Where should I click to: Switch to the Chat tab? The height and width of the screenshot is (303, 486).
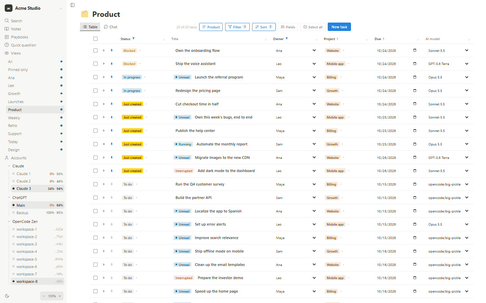[111, 27]
